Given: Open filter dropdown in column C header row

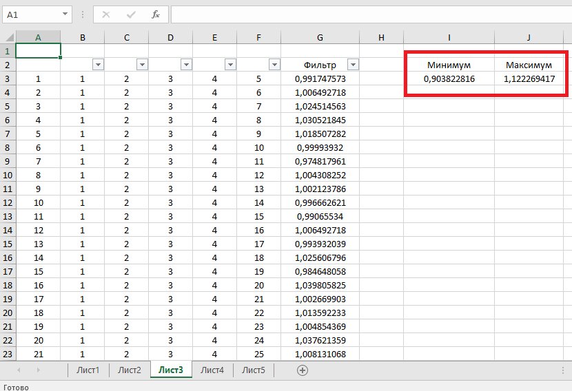Looking at the screenshot, I should coord(142,65).
